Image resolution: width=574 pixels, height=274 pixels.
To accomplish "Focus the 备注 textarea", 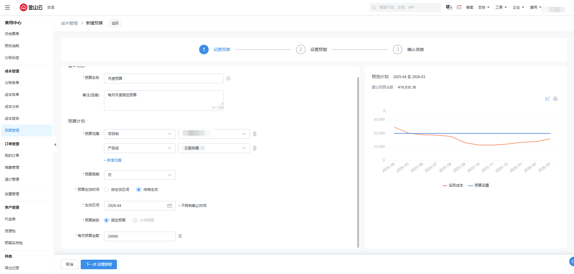I will coord(164,100).
